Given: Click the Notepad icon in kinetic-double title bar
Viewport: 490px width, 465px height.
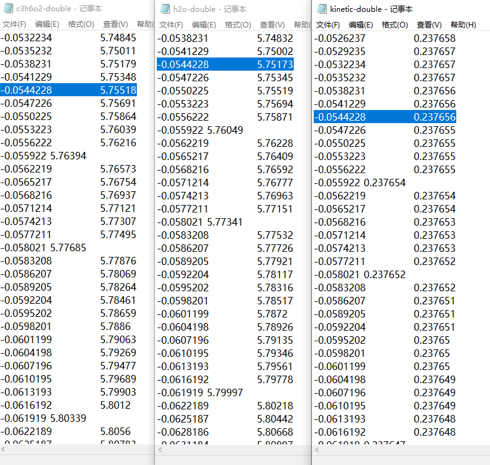Looking at the screenshot, I should (x=322, y=9).
